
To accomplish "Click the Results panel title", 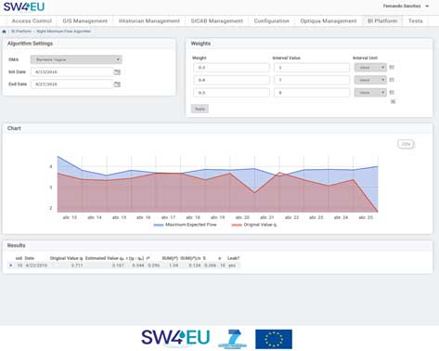I will (x=17, y=245).
